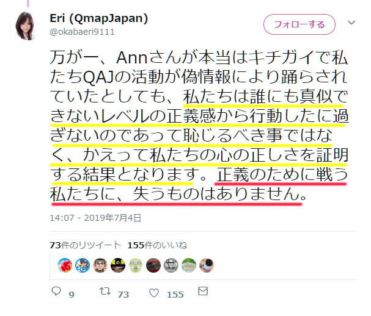Expand the tweet options chevron menu
Viewport: 371px width, 316px height.
coord(351,23)
